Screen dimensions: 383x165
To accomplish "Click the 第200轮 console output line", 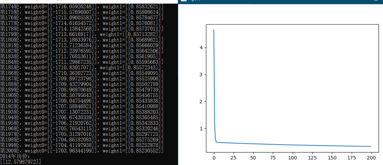I will point(82,151).
